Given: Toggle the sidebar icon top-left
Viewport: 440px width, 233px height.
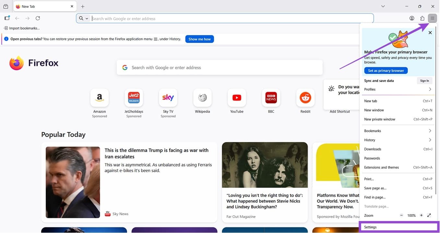Looking at the screenshot, I should click(x=7, y=18).
